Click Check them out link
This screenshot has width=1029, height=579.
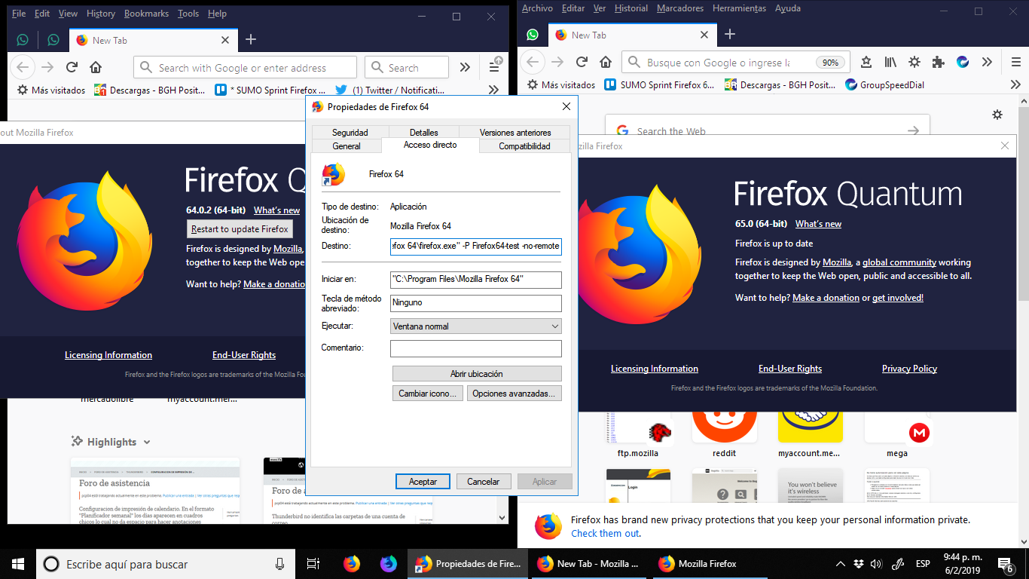click(605, 533)
